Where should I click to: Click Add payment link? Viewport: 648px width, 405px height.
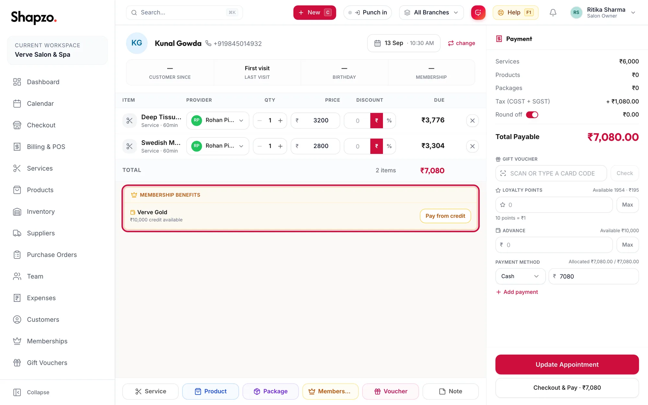click(517, 292)
